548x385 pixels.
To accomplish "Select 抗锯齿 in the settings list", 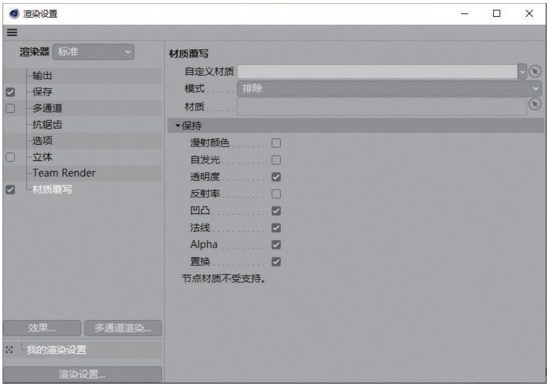I will [x=47, y=124].
